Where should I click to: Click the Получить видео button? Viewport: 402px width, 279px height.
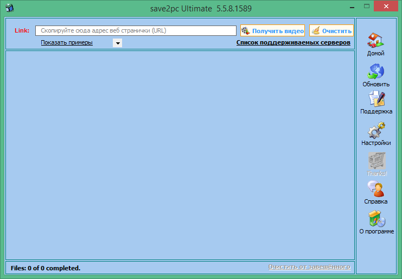point(272,30)
